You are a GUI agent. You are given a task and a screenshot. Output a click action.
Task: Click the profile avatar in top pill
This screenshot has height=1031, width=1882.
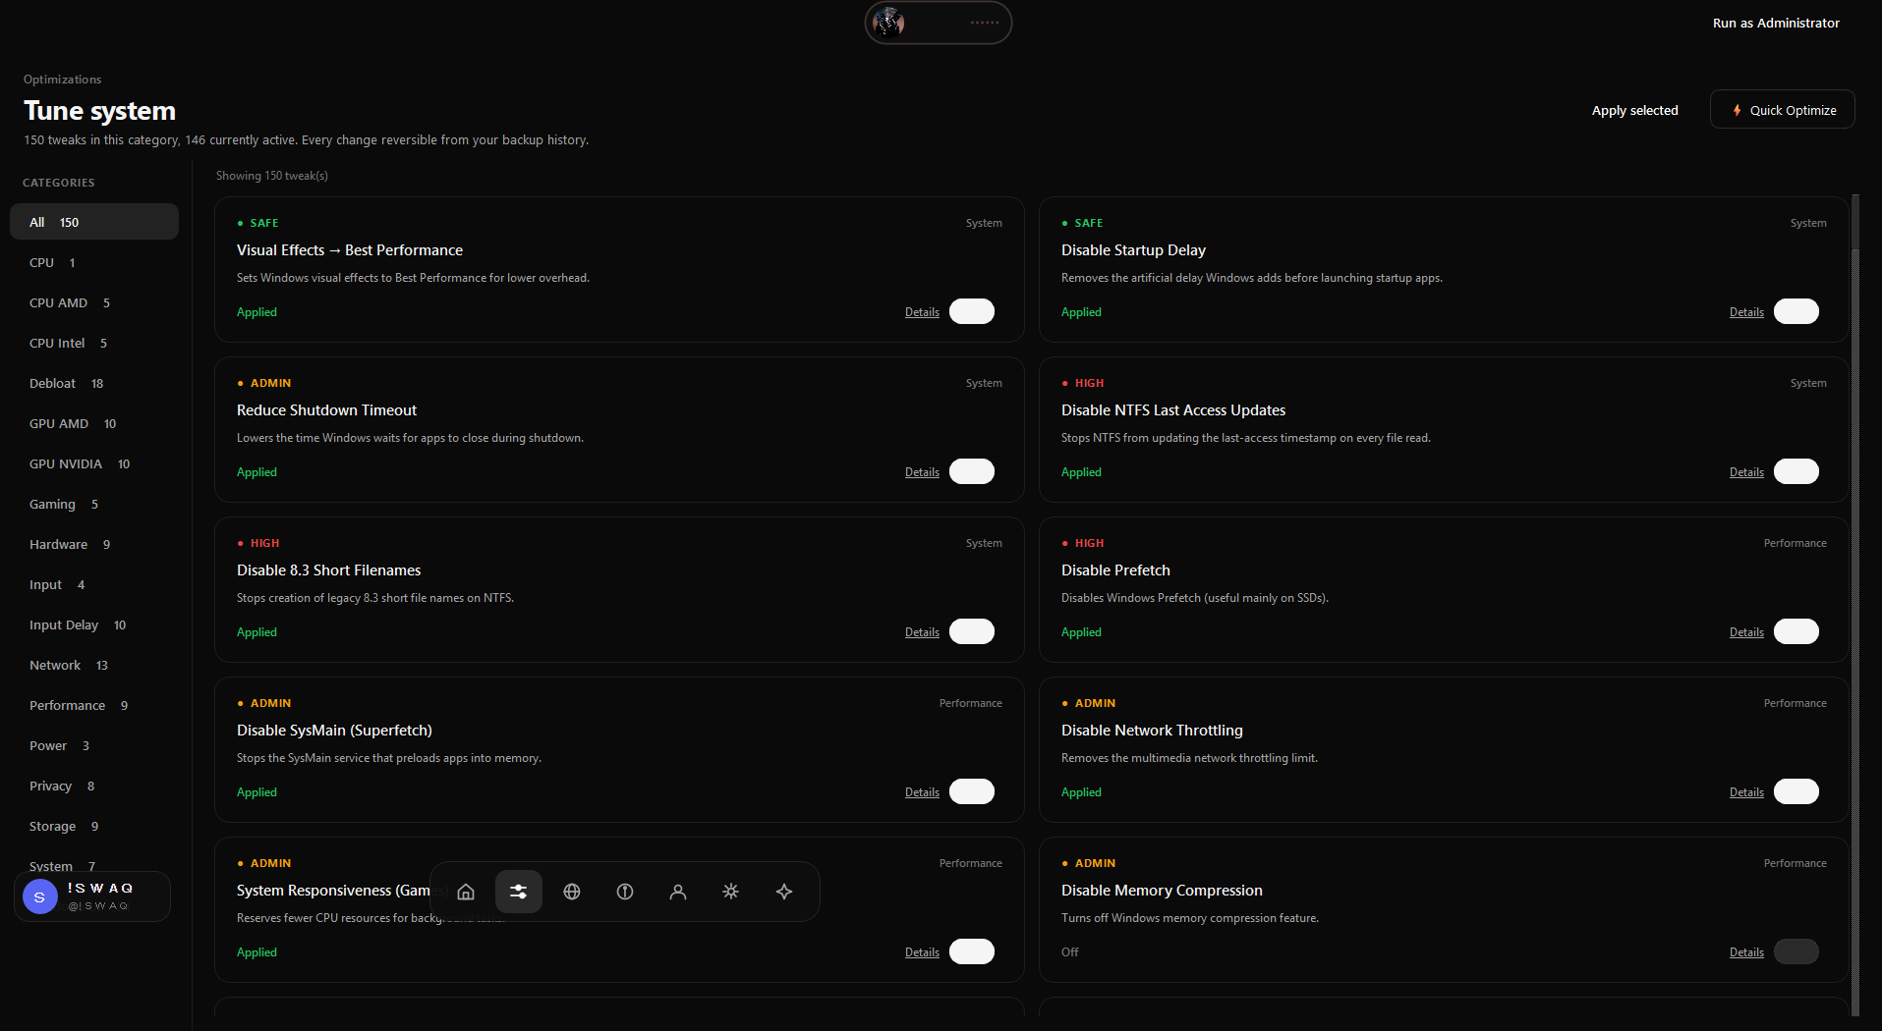(888, 23)
